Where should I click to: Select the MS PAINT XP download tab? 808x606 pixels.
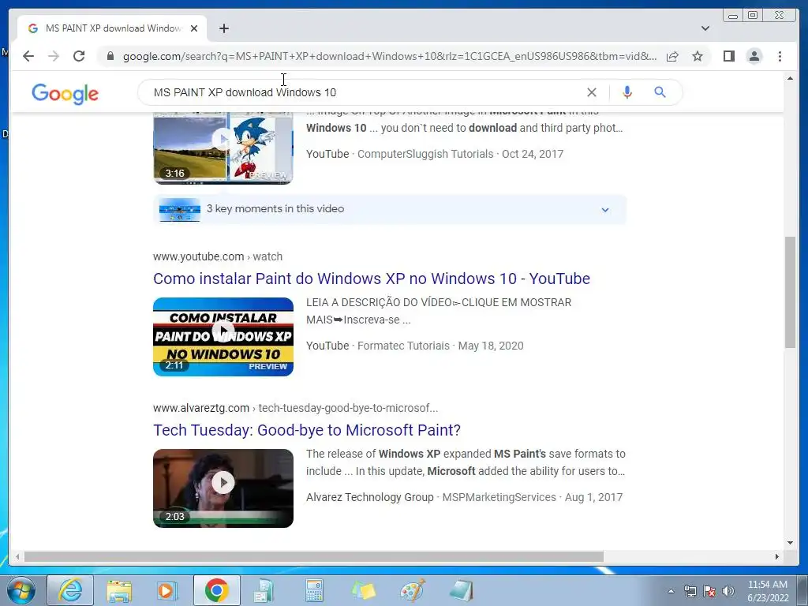click(112, 28)
